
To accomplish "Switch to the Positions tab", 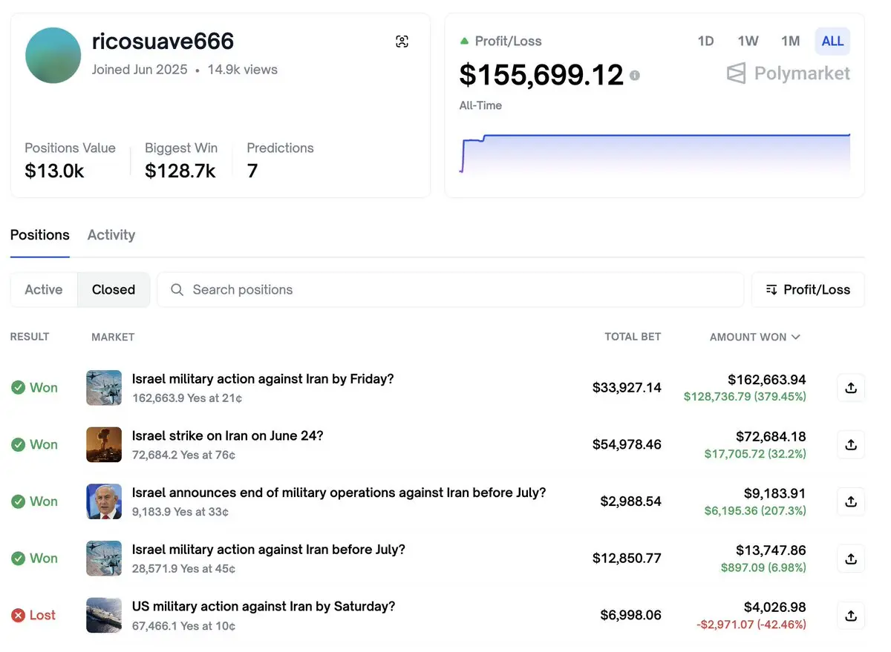I will (40, 235).
